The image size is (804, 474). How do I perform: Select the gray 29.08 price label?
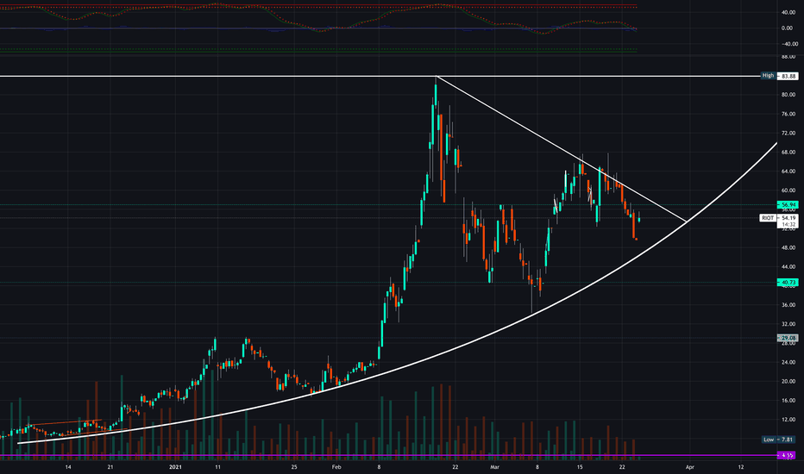(788, 338)
